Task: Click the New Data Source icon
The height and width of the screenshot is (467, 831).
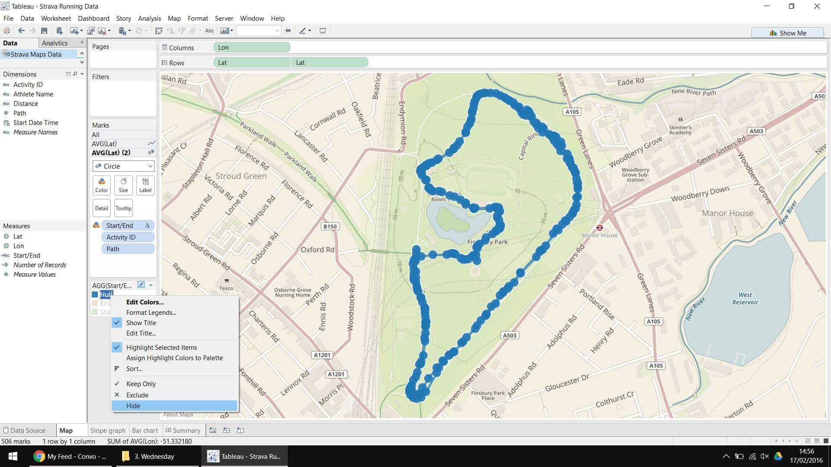Action: click(x=59, y=31)
